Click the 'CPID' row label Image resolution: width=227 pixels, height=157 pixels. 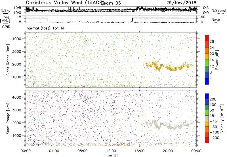6,27
